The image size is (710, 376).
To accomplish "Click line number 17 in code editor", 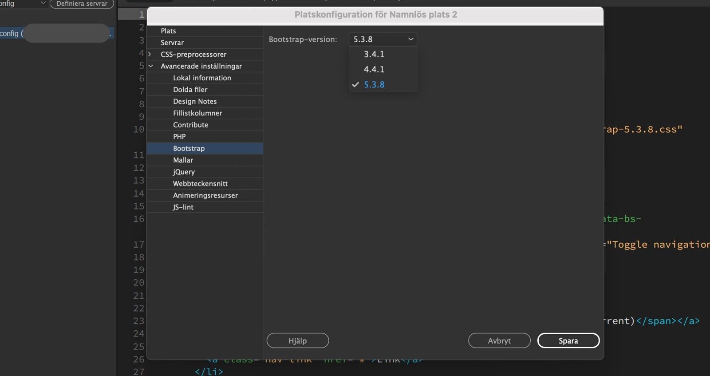I will click(139, 244).
